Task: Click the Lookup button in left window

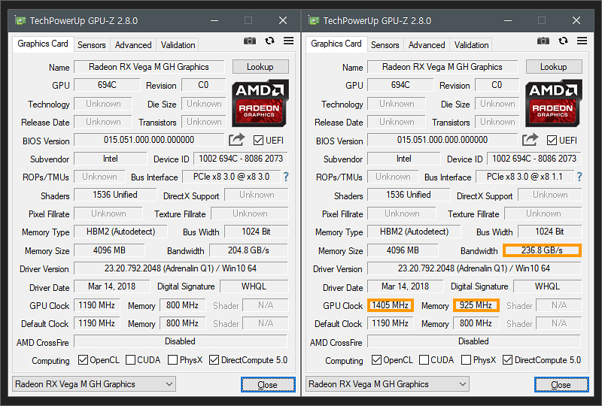Action: point(260,67)
